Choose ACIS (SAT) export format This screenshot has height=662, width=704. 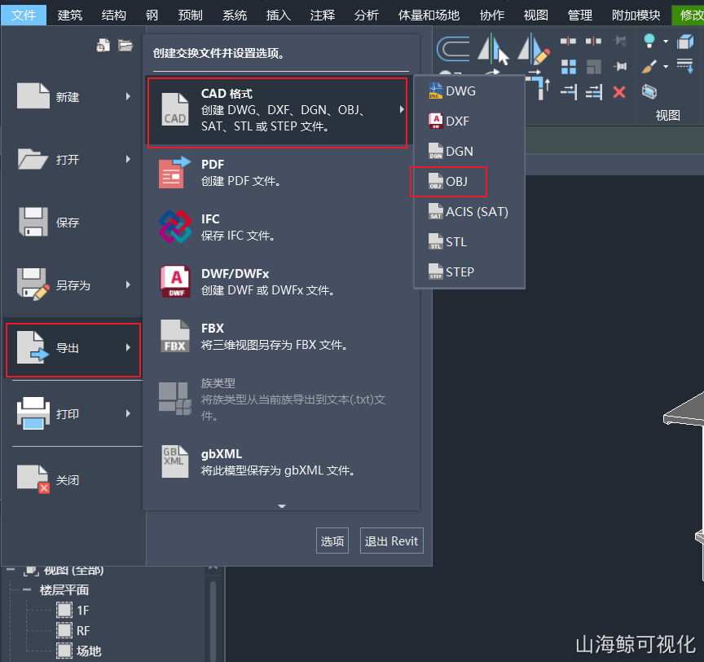(469, 211)
